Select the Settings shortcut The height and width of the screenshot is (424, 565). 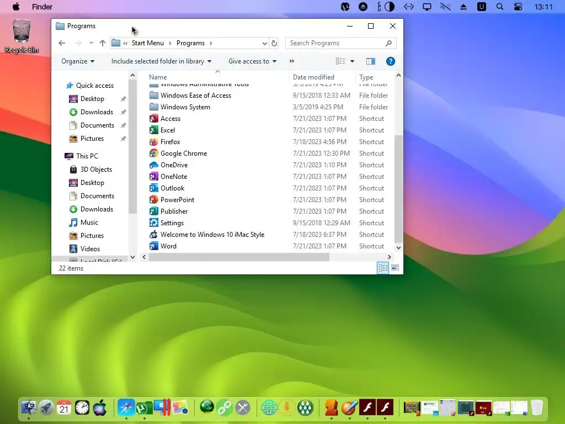click(172, 222)
